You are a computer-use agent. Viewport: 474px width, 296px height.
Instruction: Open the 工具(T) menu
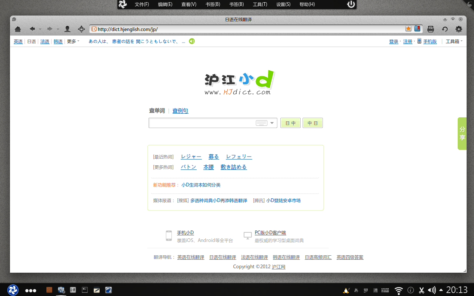pos(260,4)
